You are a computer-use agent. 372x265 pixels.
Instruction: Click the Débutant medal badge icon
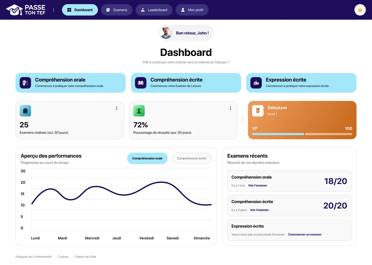click(x=258, y=111)
